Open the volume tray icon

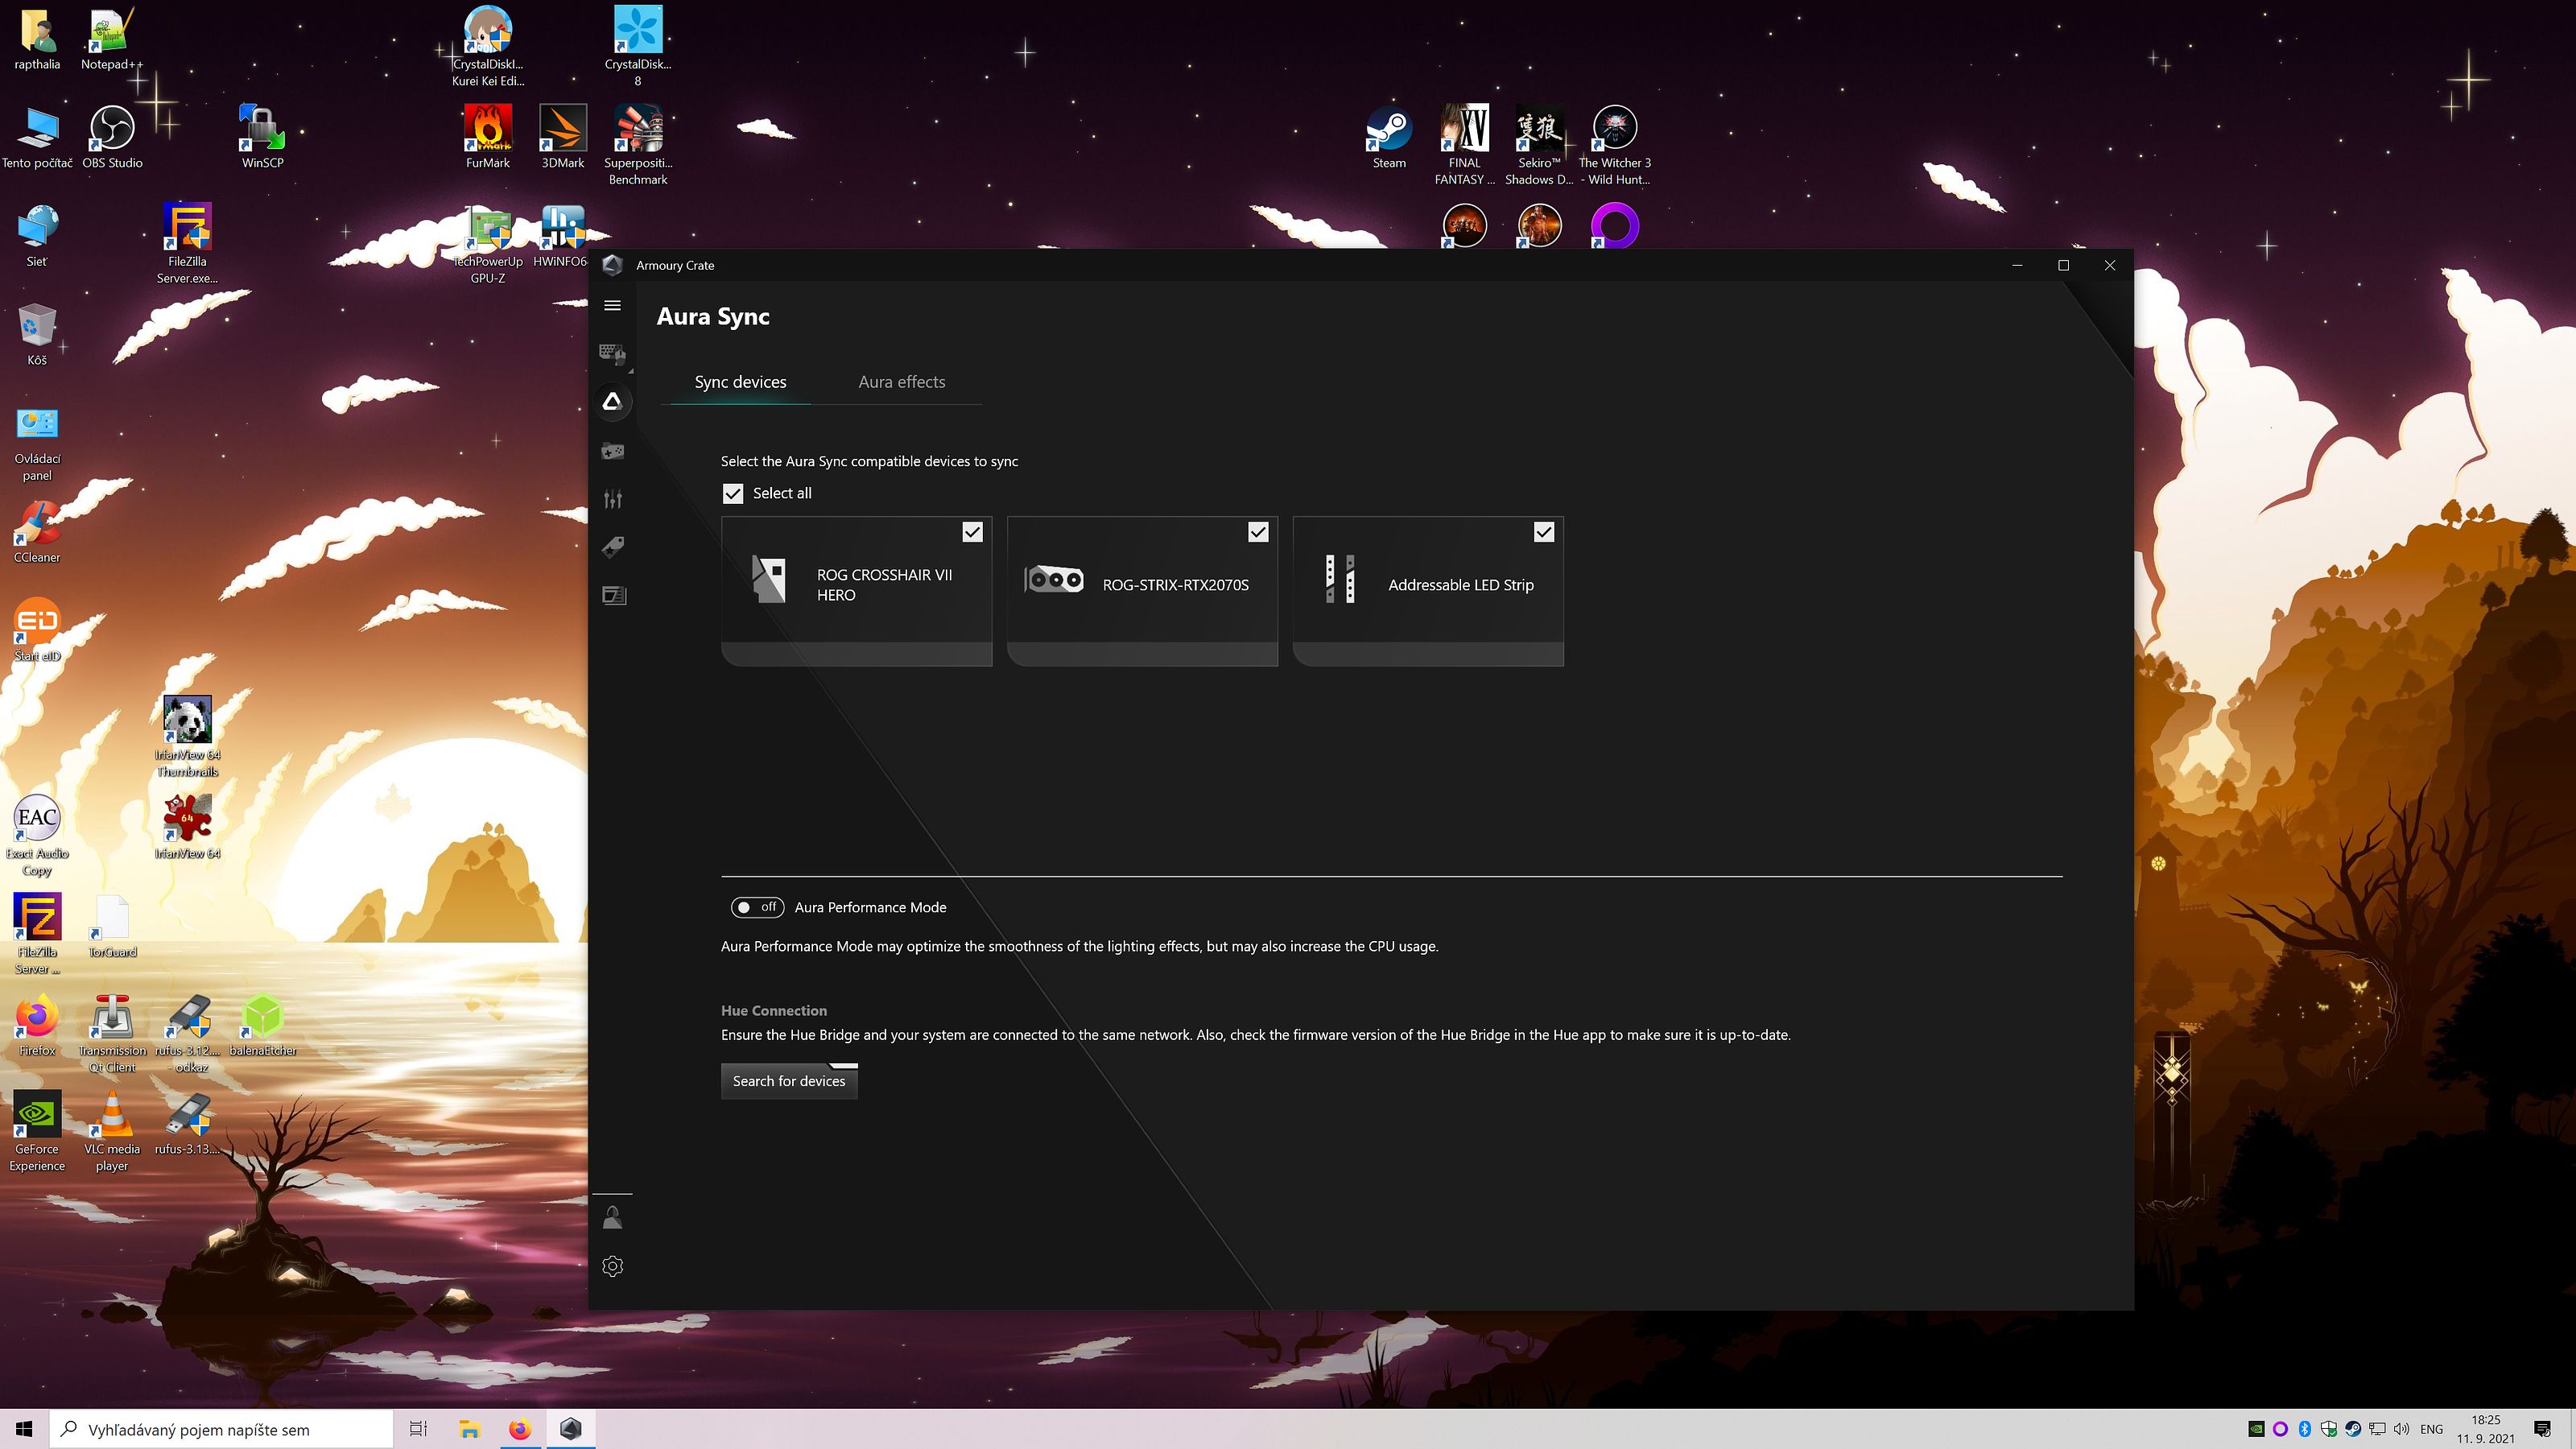(x=2401, y=1429)
